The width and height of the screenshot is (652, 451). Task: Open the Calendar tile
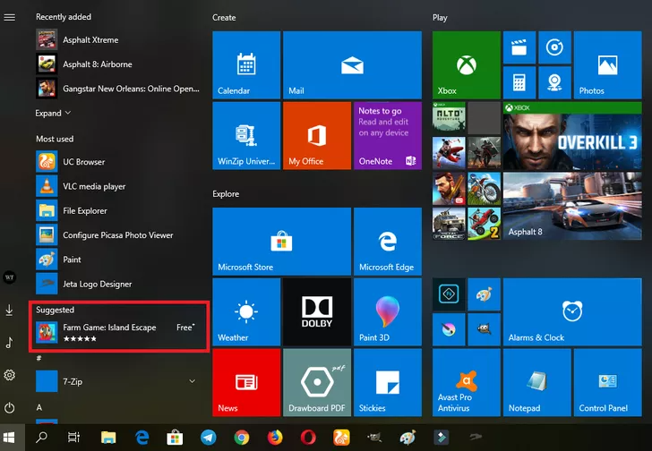click(246, 65)
